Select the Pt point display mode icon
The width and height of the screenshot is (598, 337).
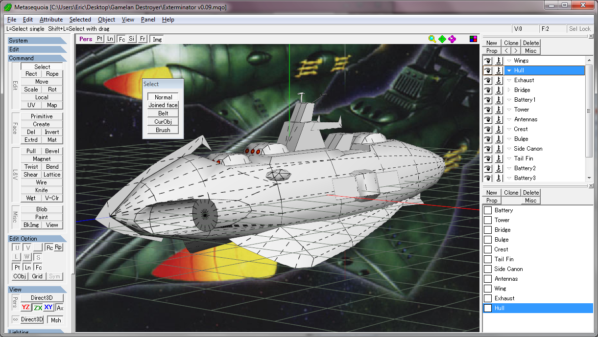[x=100, y=39]
